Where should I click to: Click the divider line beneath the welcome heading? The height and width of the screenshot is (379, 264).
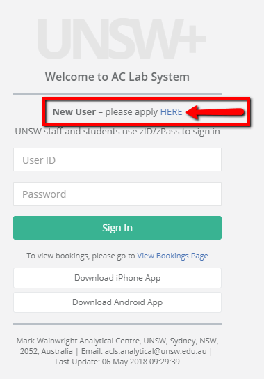click(117, 94)
